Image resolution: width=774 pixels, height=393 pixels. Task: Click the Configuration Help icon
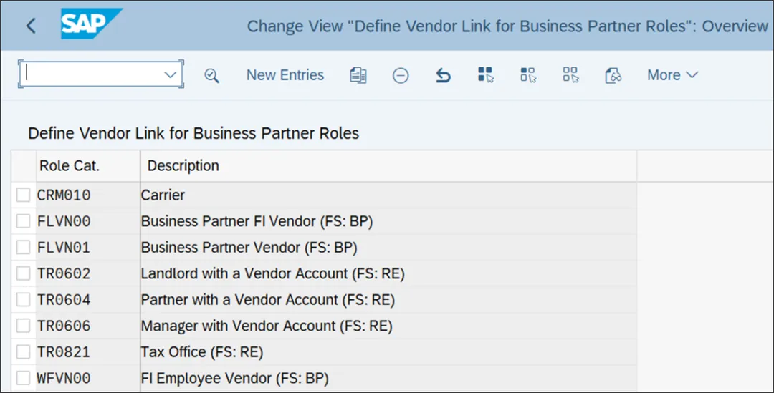point(613,75)
